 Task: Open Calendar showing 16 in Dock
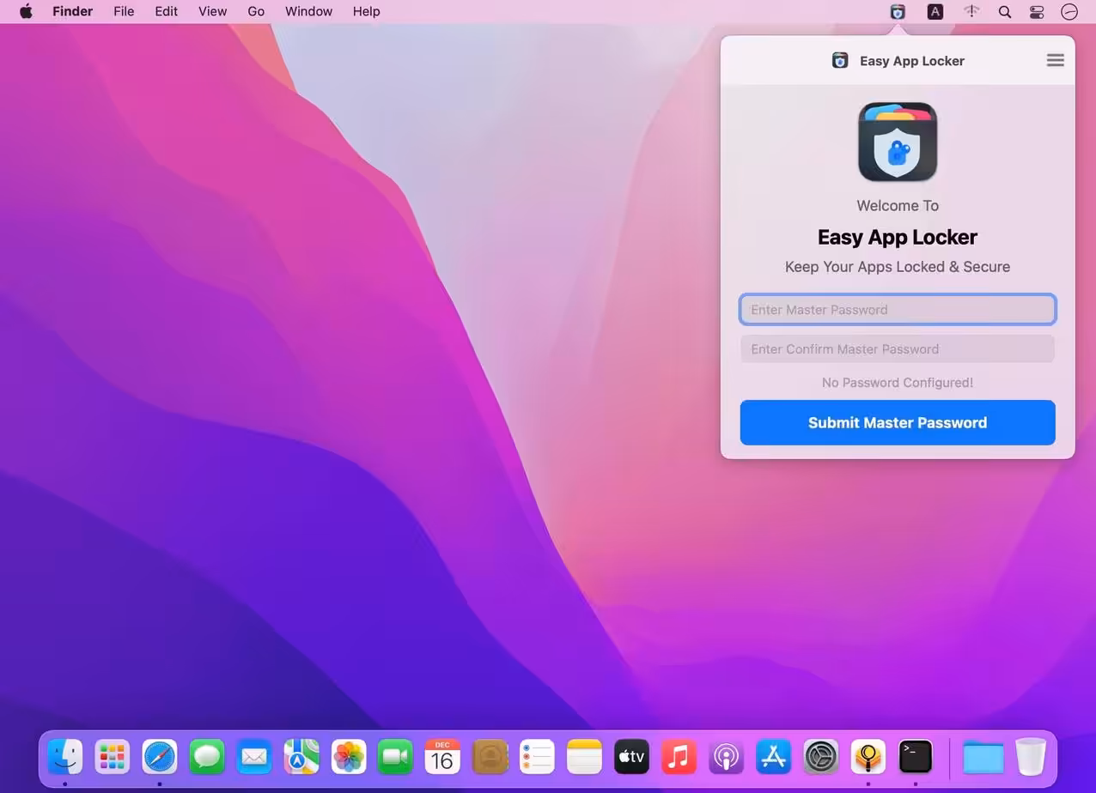(x=442, y=757)
